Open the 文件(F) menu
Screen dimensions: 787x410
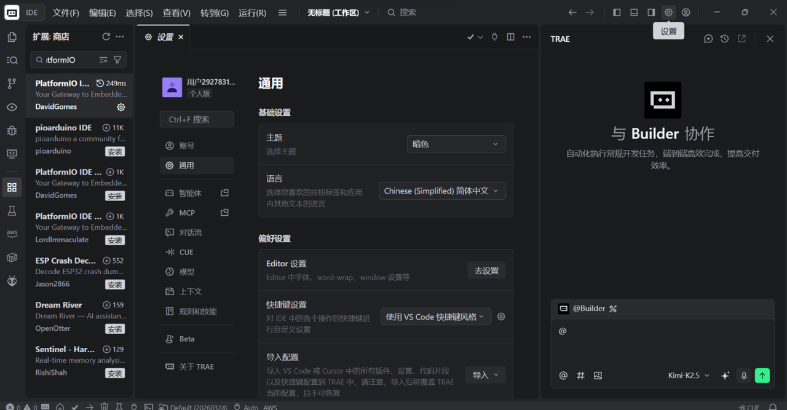click(66, 12)
